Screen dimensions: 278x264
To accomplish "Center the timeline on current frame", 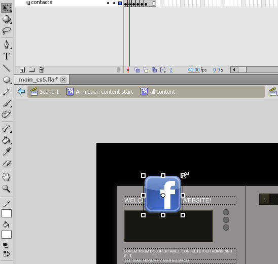I will [x=128, y=70].
